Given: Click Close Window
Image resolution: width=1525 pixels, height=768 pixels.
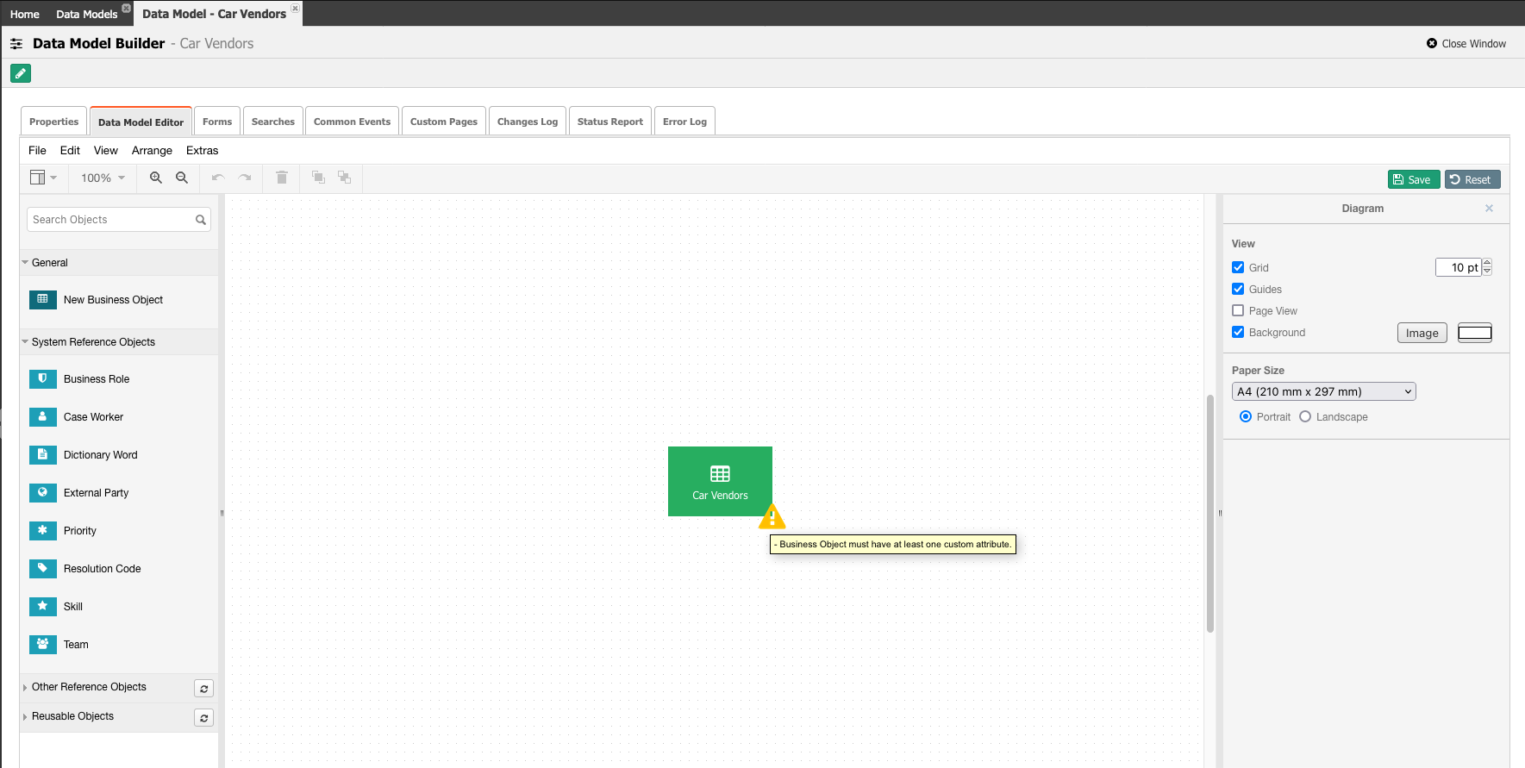Looking at the screenshot, I should coord(1466,44).
